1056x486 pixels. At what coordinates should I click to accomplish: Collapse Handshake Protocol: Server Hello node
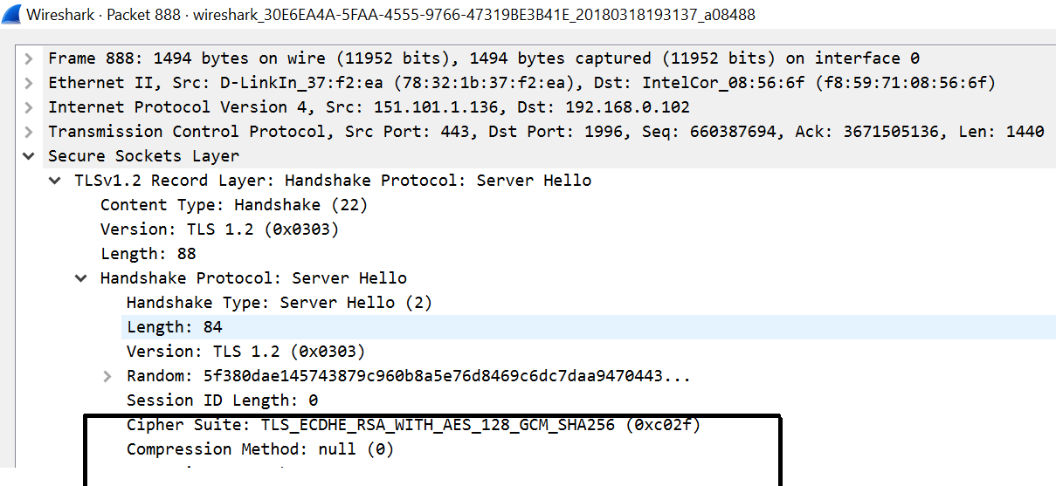81,278
